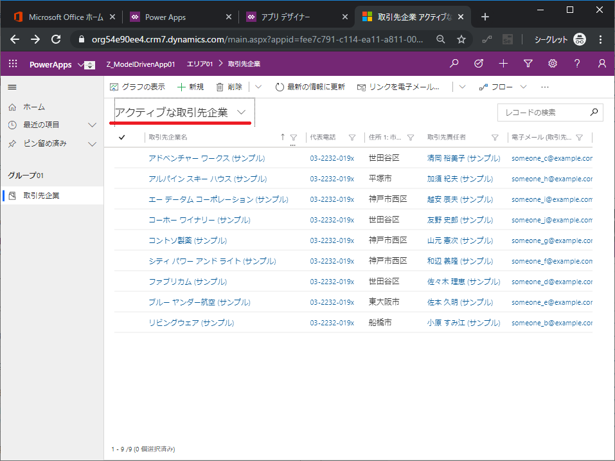The width and height of the screenshot is (615, 461).
Task: Click the search magnifier in purple header
Action: pos(454,64)
